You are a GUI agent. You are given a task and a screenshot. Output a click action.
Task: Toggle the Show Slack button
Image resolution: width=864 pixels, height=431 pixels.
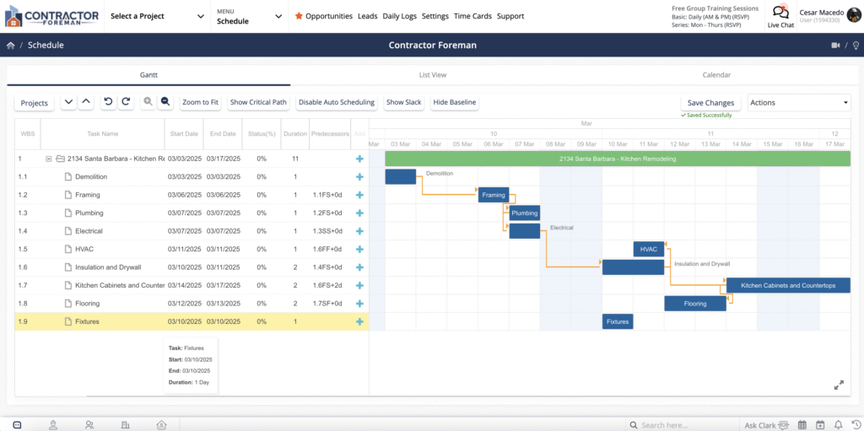pyautogui.click(x=404, y=103)
